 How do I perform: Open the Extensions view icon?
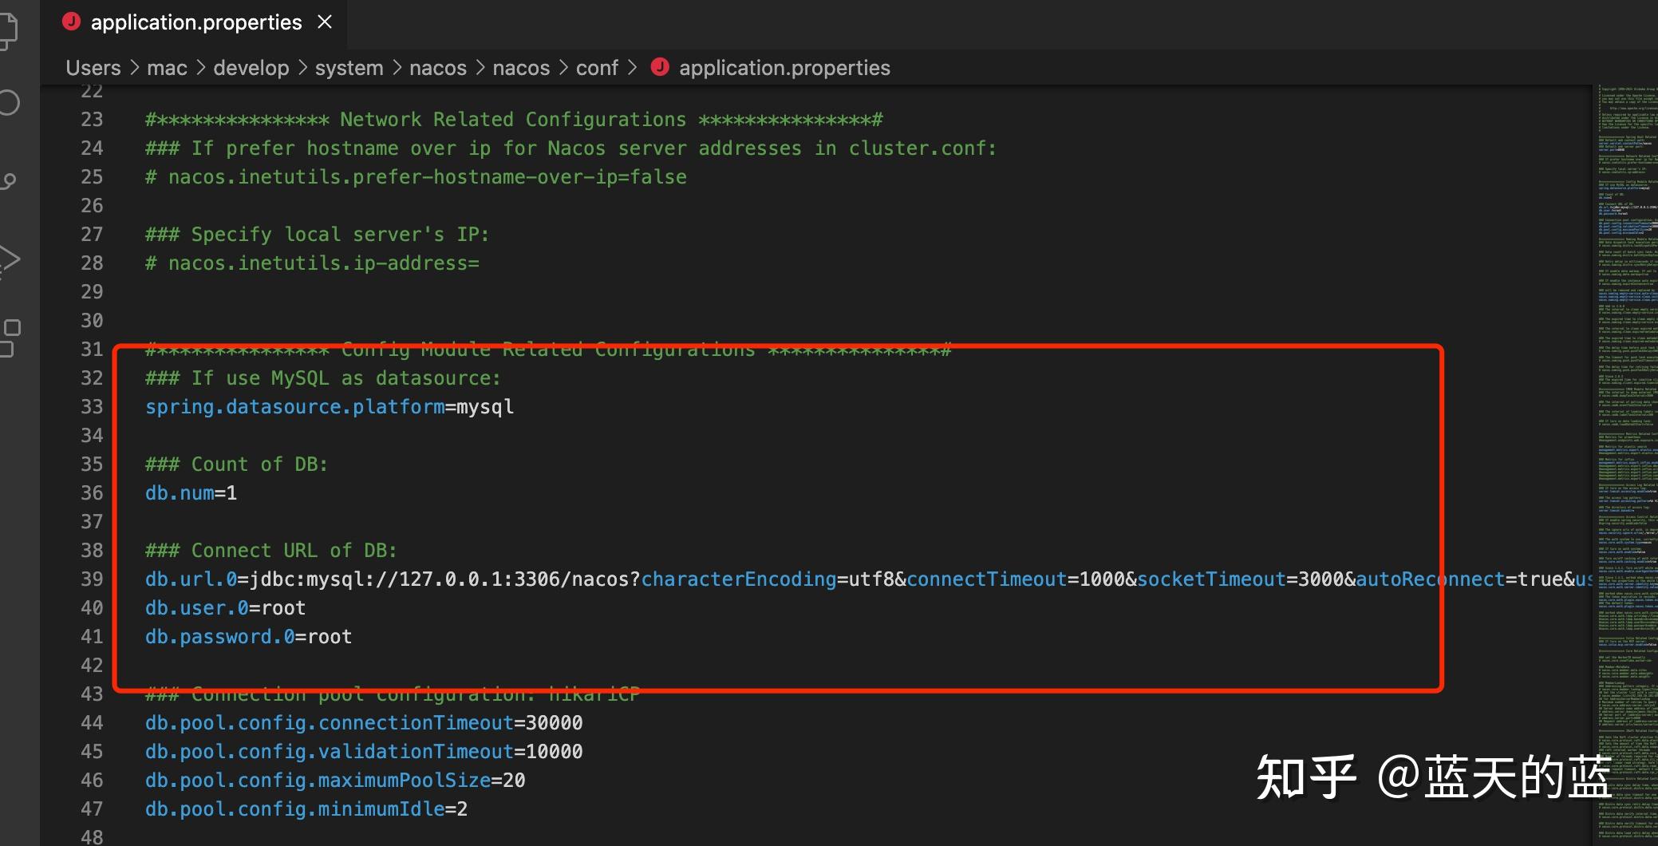10,338
